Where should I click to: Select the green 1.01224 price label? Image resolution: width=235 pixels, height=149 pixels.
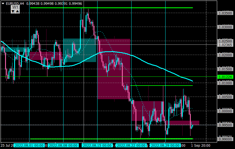225,77
